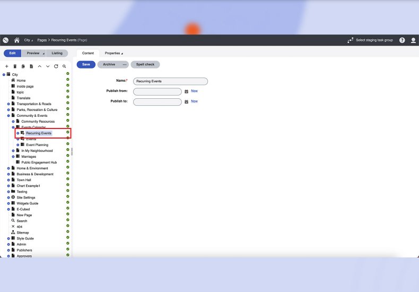
Task: Click the Name input field
Action: 170,81
